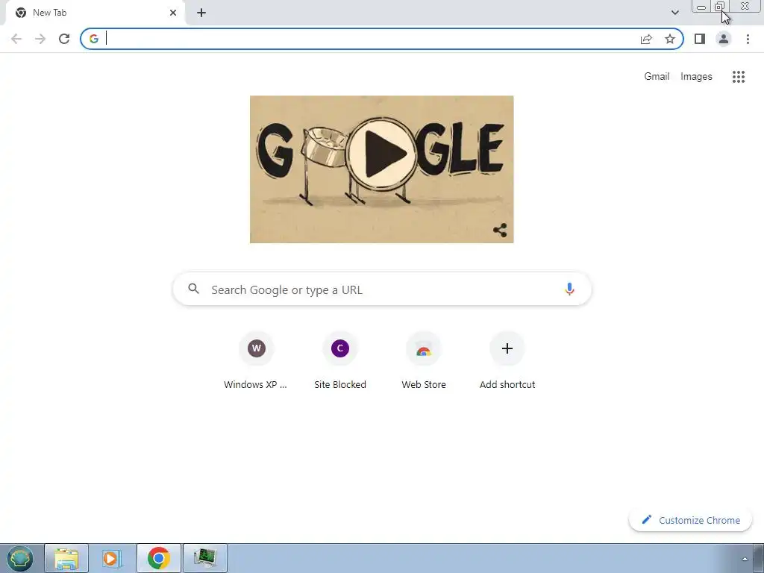
Task: Open Gmail link
Action: (657, 77)
